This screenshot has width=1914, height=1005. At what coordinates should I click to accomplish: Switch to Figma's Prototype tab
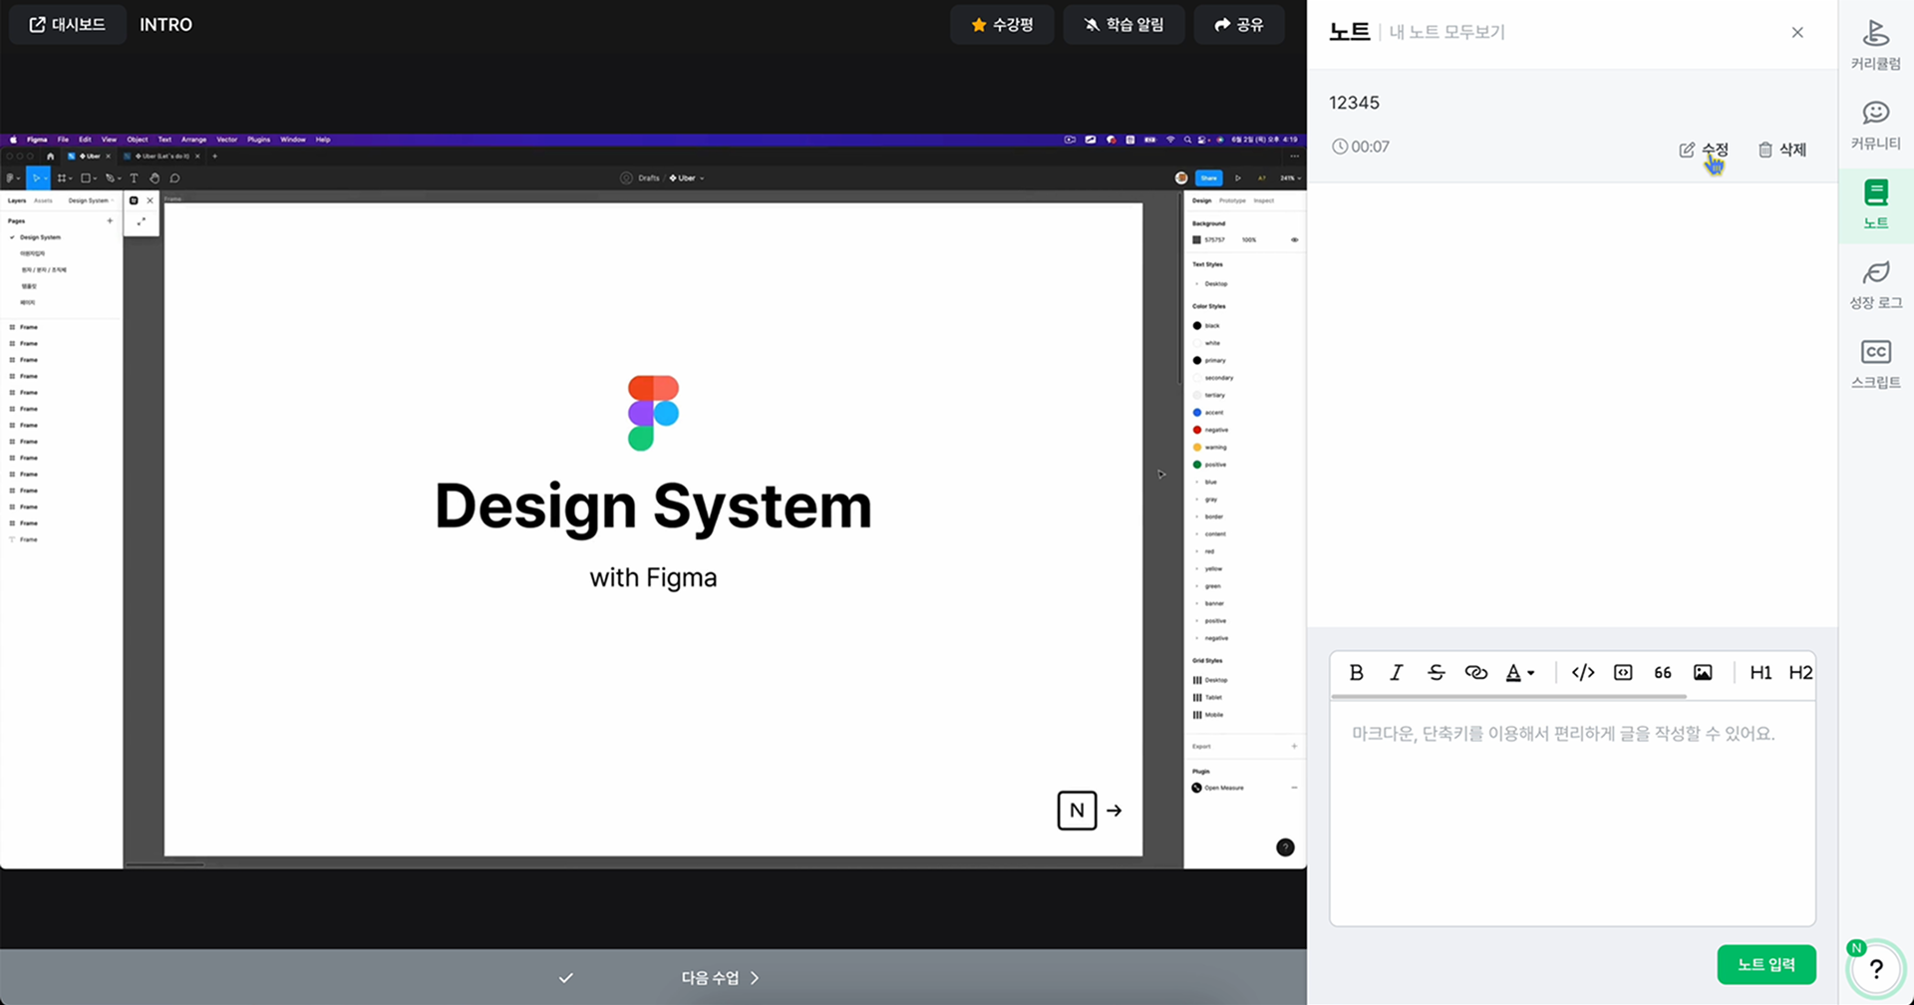coord(1232,200)
